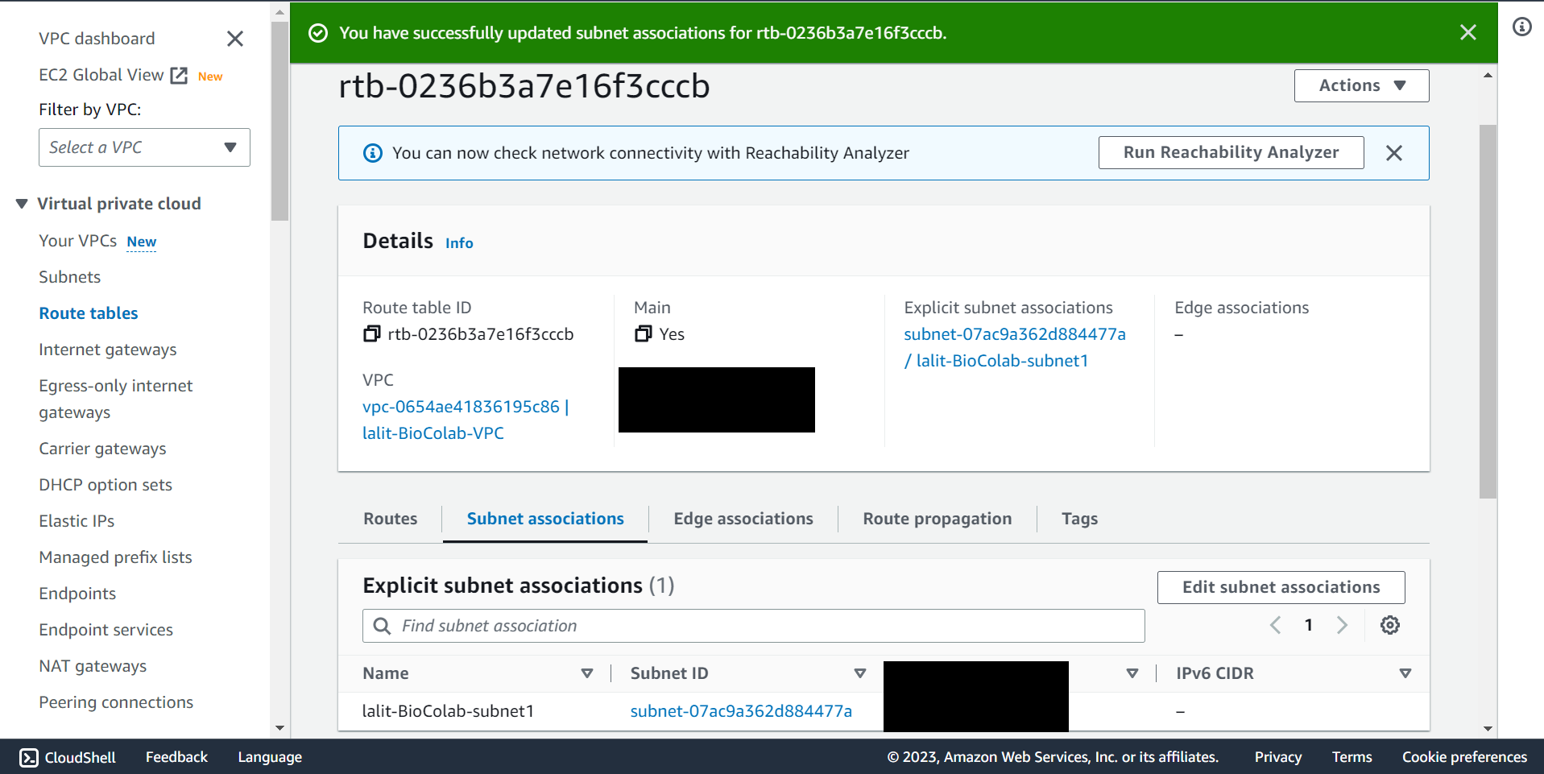Copy the Main value Yes

[643, 333]
